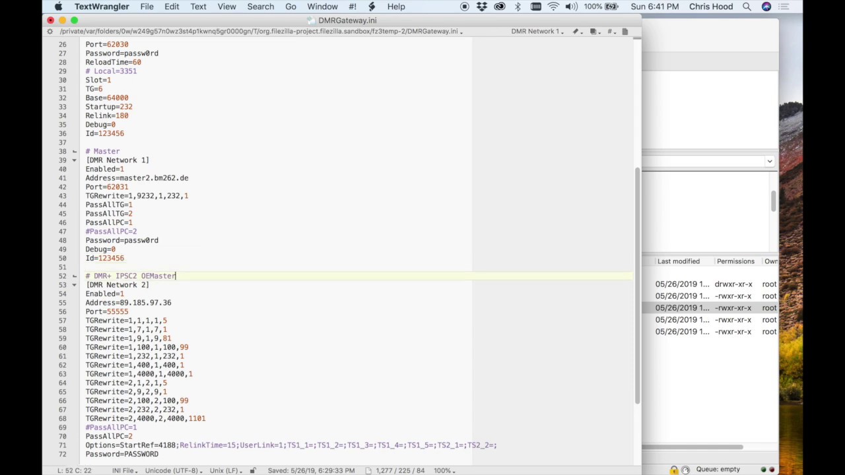
Task: Open the file path popup in navigation bar
Action: pos(261,31)
